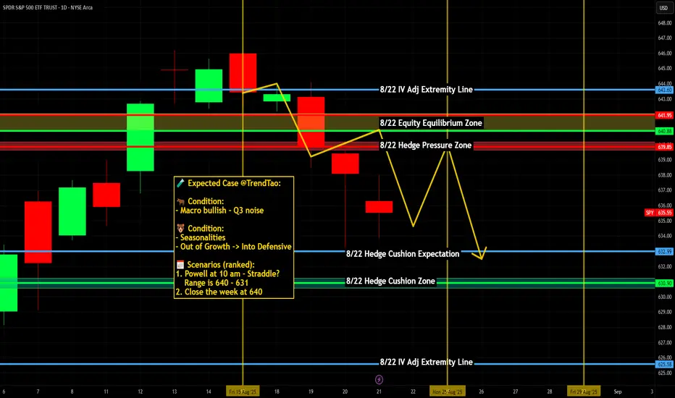Select the '8/22 Hedge Cushion Expectation' label
Viewport: 675px width, 398px height.
(x=403, y=254)
